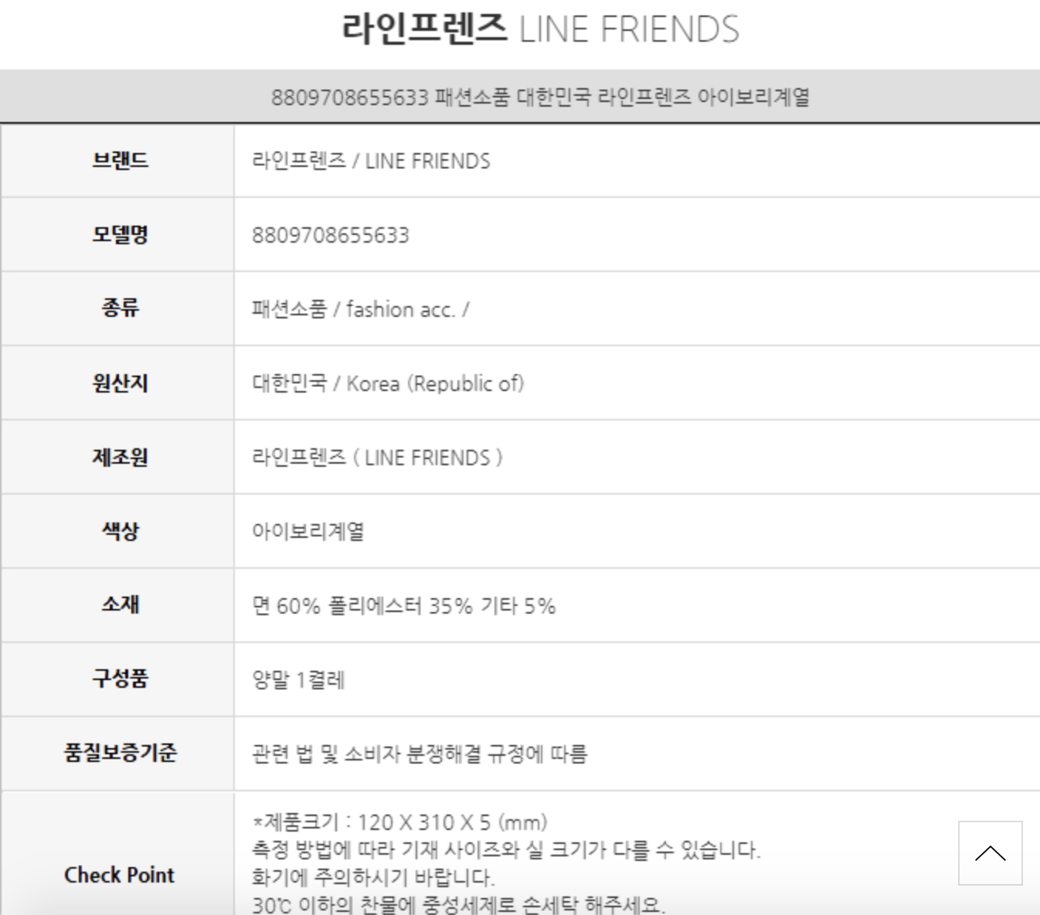This screenshot has width=1040, height=915.
Task: Click the 제품크기 120 X 310 X 5 line
Action: (x=400, y=822)
